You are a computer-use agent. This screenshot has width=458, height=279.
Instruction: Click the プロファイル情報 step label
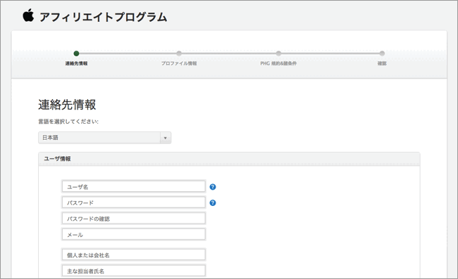click(x=179, y=63)
